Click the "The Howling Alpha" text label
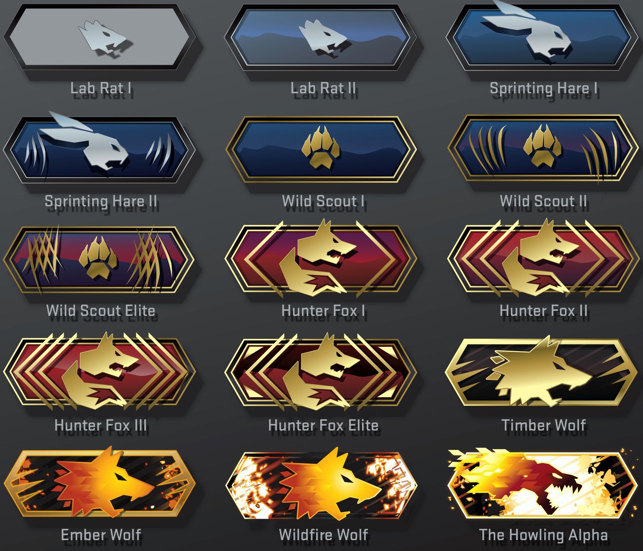Screen dimensions: 643x551 coord(543,535)
